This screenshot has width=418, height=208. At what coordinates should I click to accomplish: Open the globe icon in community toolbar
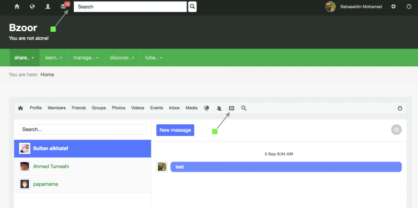[206, 108]
